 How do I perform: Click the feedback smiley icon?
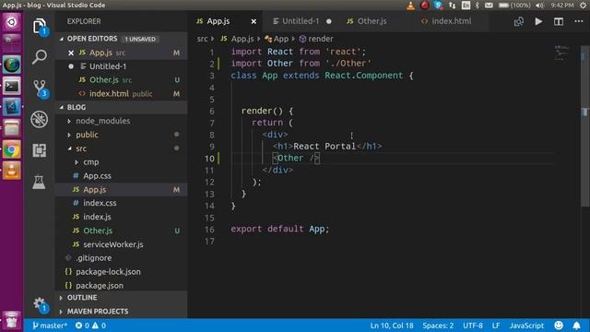559,326
